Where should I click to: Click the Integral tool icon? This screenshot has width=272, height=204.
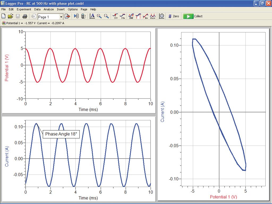[138, 16]
